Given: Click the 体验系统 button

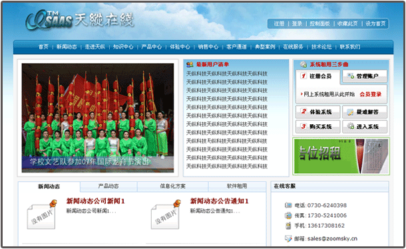Looking at the screenshot, I should [317, 112].
